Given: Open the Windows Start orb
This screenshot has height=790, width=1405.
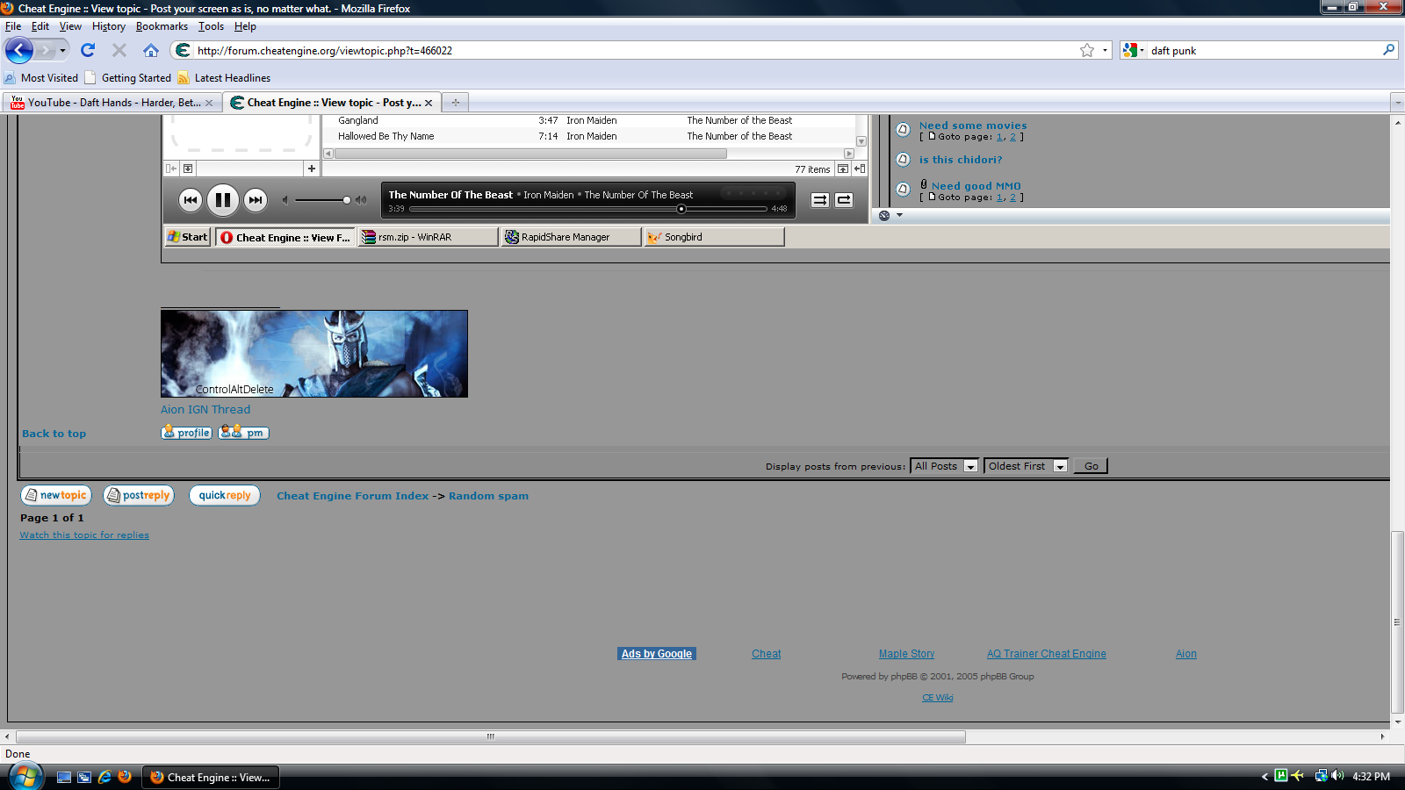Looking at the screenshot, I should click(25, 777).
